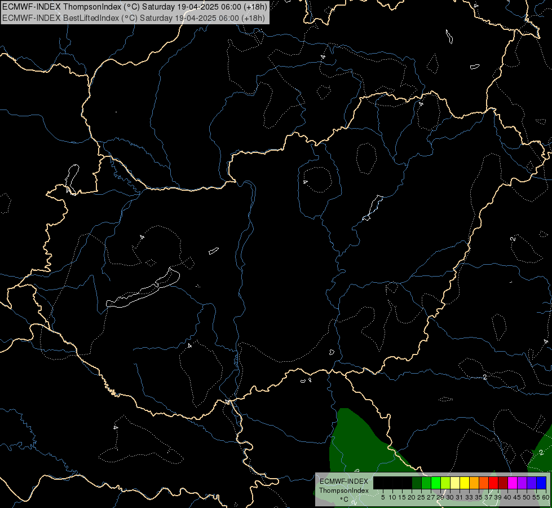The height and width of the screenshot is (508, 552).
Task: Click the outline of Lake Balaton
Action: (143, 288)
